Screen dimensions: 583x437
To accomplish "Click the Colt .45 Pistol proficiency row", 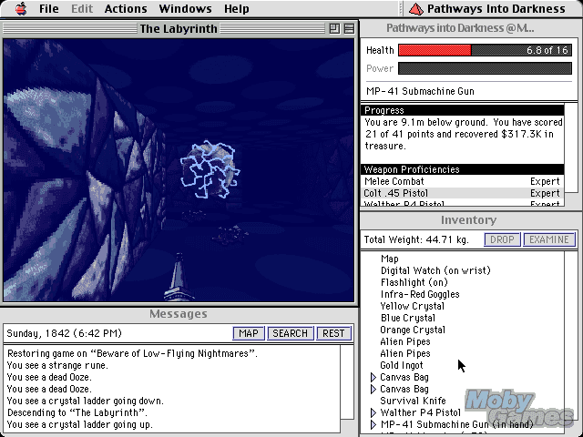I will pos(462,193).
